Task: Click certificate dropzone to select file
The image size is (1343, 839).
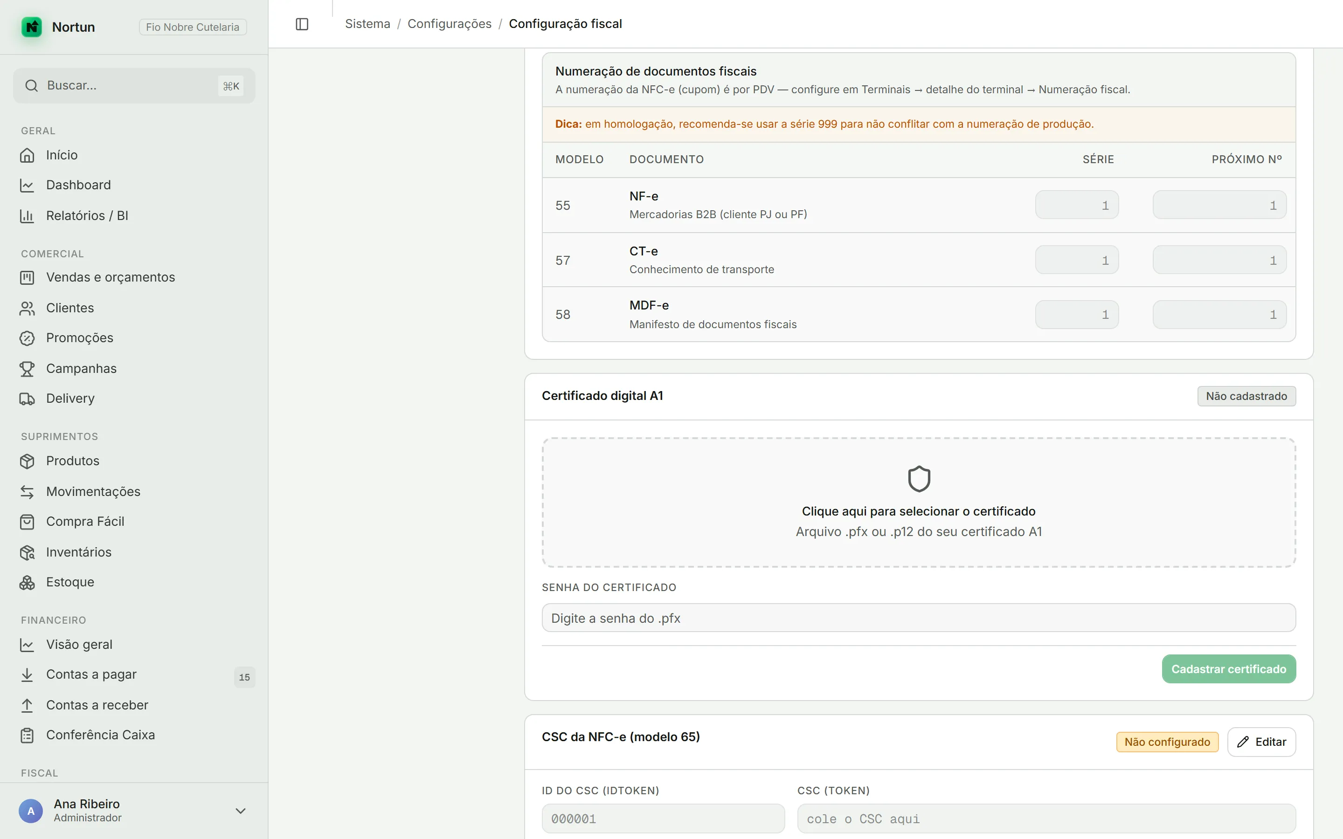Action: click(919, 502)
